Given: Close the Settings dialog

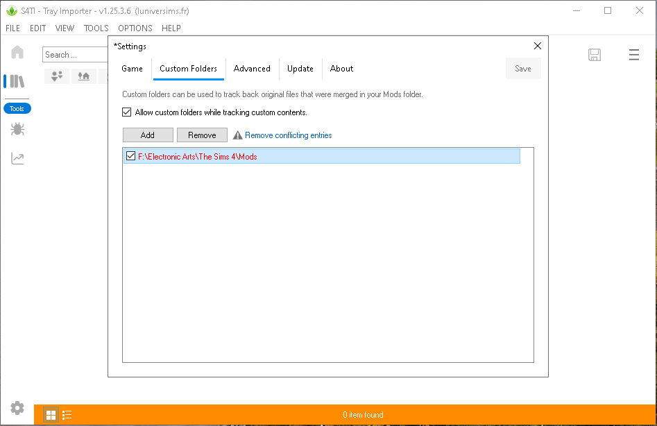Looking at the screenshot, I should [537, 46].
